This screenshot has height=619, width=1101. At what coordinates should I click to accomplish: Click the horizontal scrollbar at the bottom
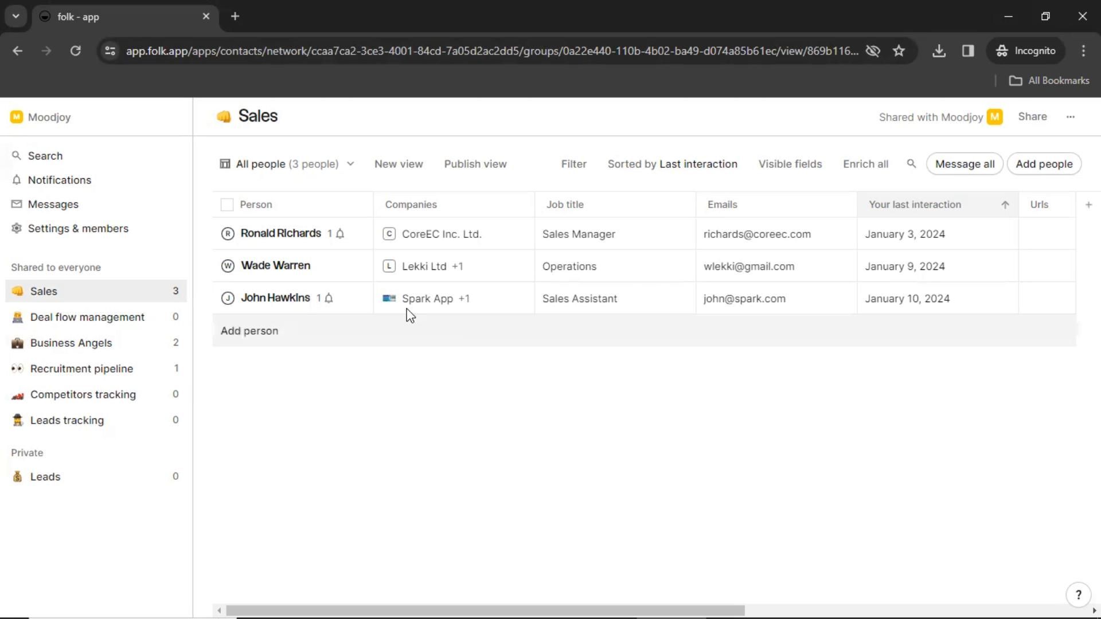coord(485,611)
